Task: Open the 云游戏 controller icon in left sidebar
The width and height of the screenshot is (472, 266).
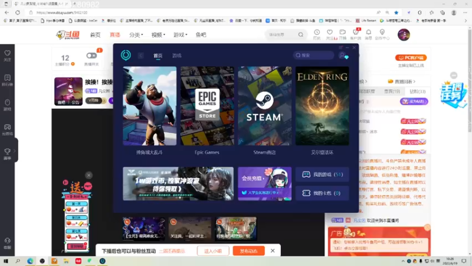Action: 7,127
